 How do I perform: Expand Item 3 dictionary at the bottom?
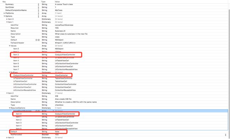pos(7,138)
